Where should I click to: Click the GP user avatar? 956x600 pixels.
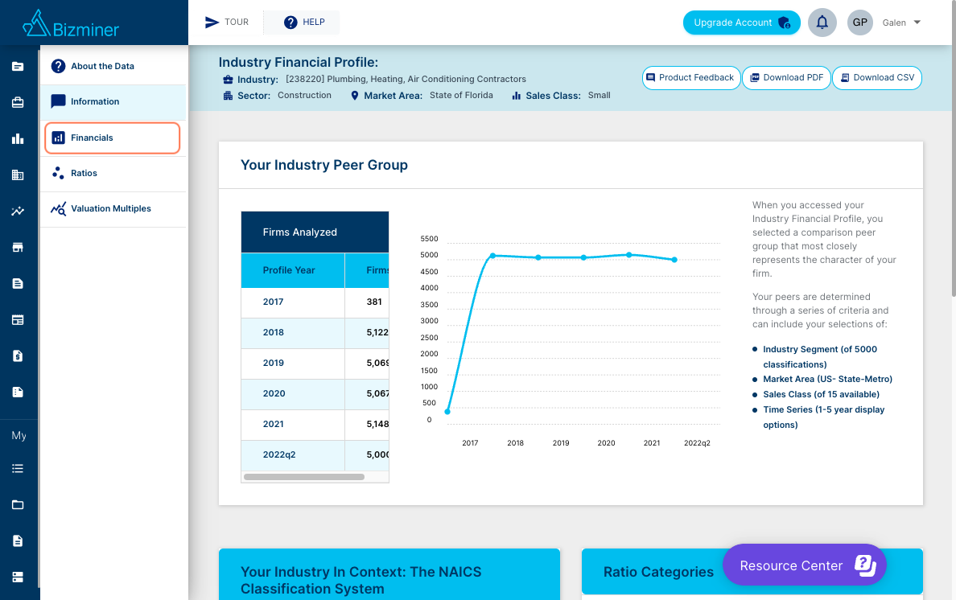click(x=859, y=23)
